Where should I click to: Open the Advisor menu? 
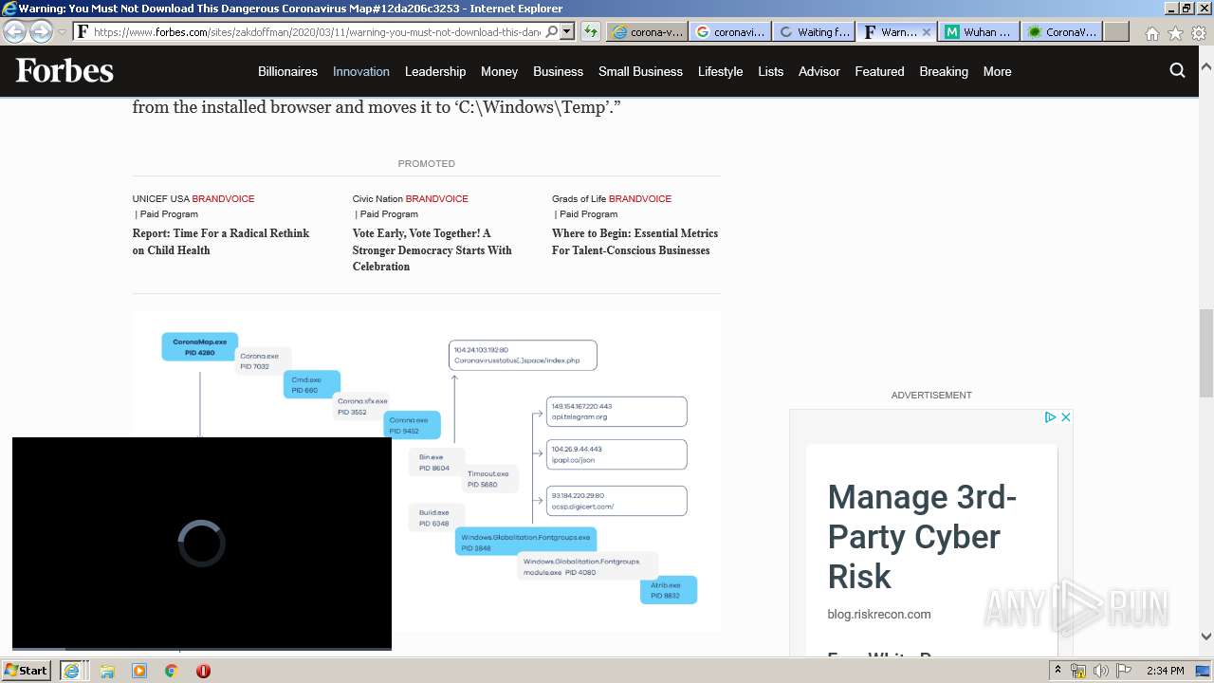point(819,71)
